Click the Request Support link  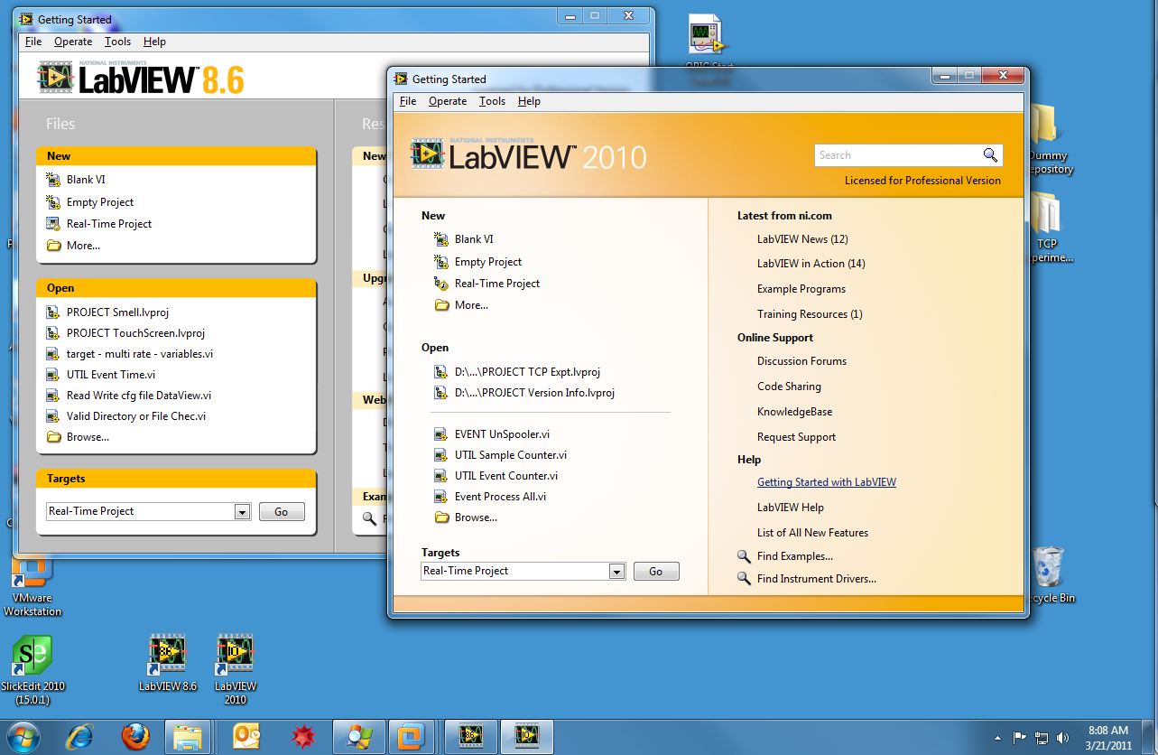(796, 437)
